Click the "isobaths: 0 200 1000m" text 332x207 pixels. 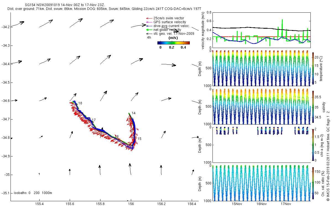click(33, 193)
